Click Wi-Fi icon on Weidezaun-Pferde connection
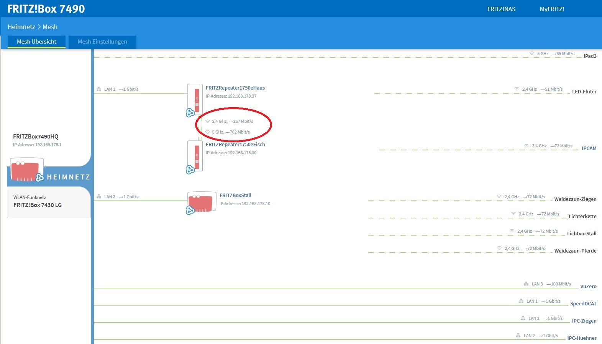 point(499,248)
